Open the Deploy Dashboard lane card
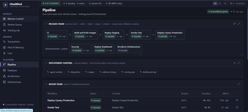 [x=103, y=49]
